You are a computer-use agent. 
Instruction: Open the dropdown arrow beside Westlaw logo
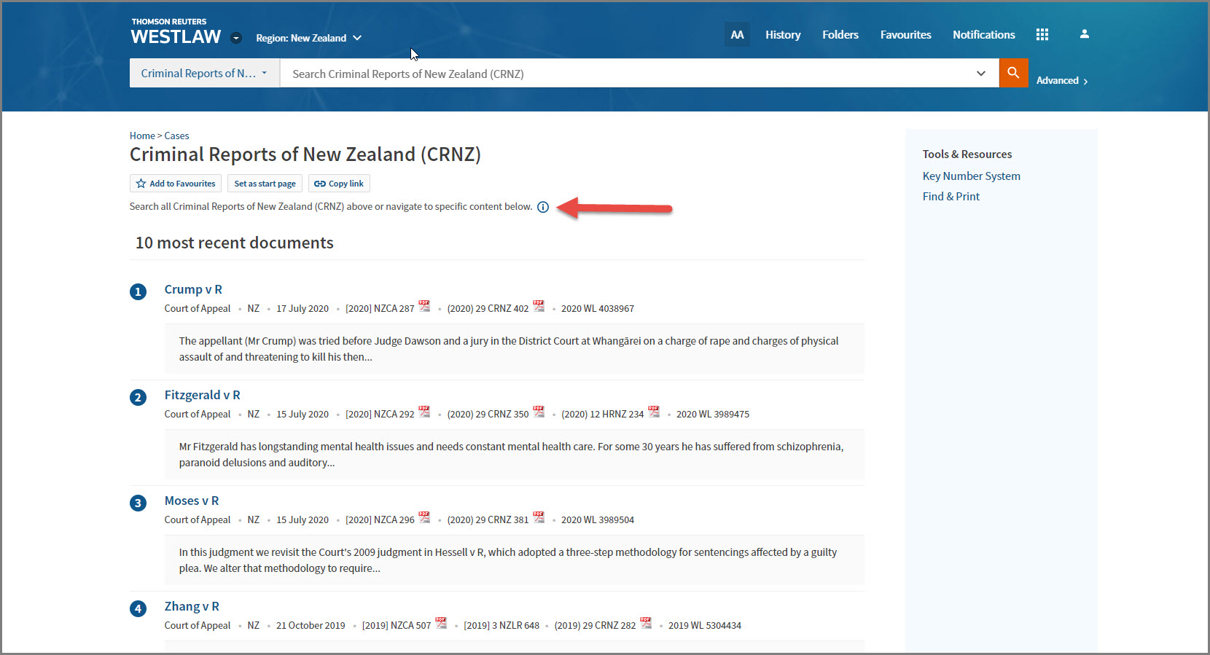tap(236, 38)
